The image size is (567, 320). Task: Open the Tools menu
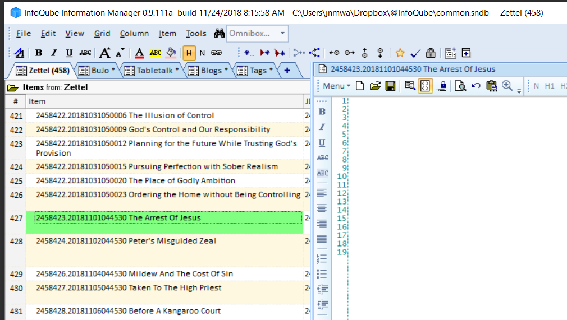tap(195, 34)
